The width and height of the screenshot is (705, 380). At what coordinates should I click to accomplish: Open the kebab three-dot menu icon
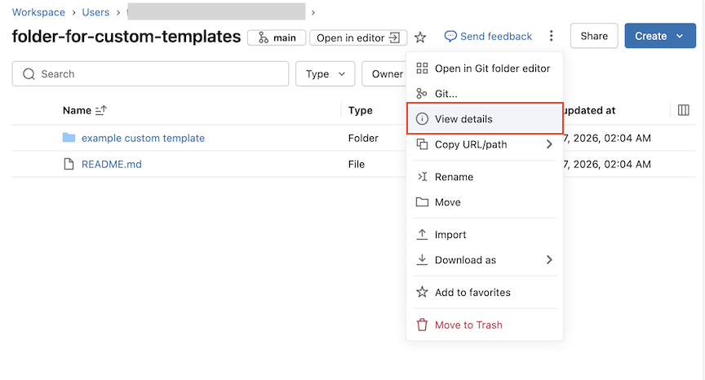[x=552, y=36]
